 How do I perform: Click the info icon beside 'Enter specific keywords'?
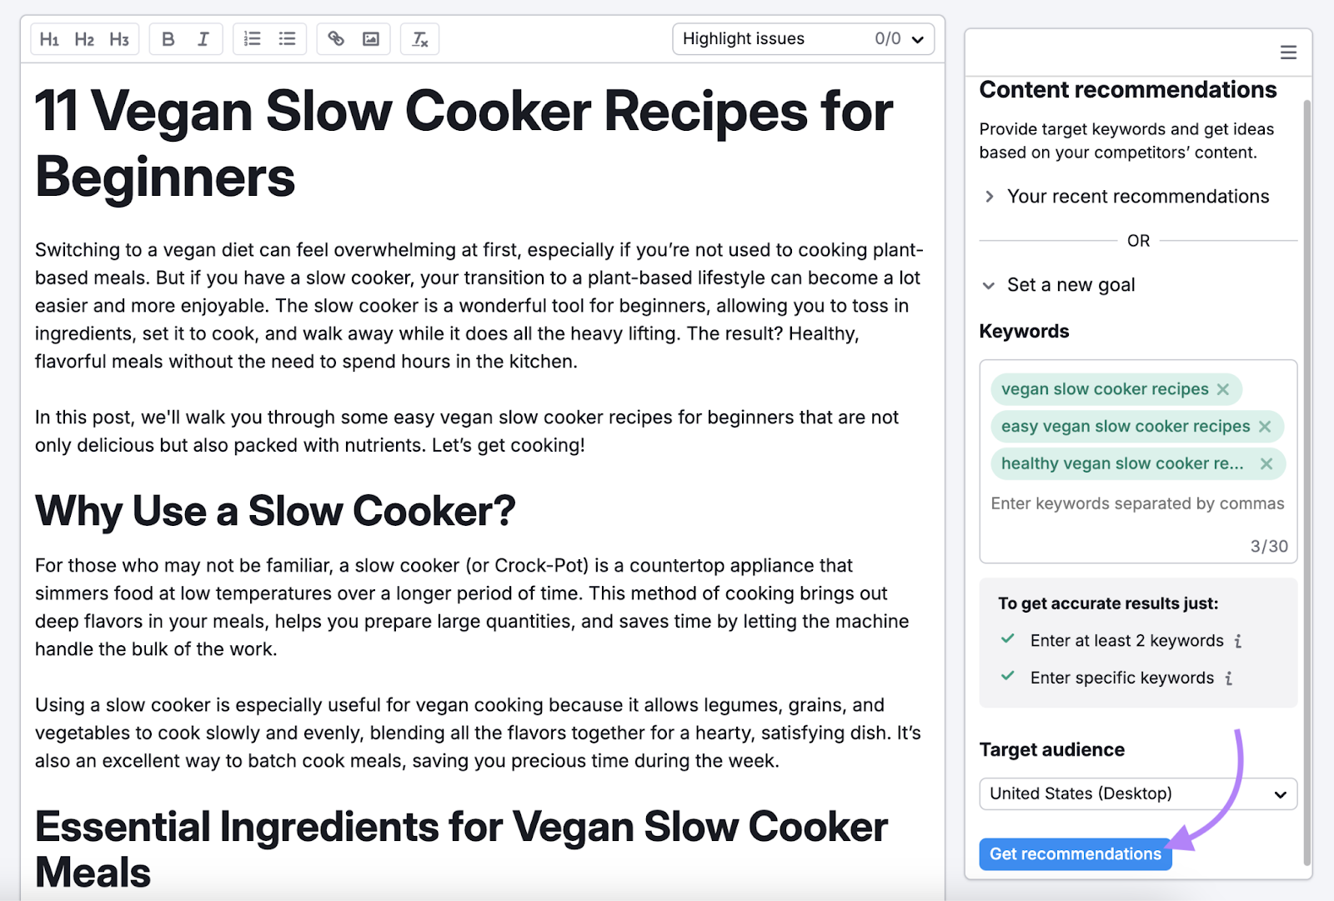pyautogui.click(x=1227, y=678)
